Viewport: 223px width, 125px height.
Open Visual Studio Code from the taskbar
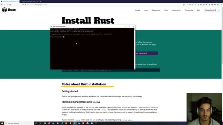[x=62, y=123]
